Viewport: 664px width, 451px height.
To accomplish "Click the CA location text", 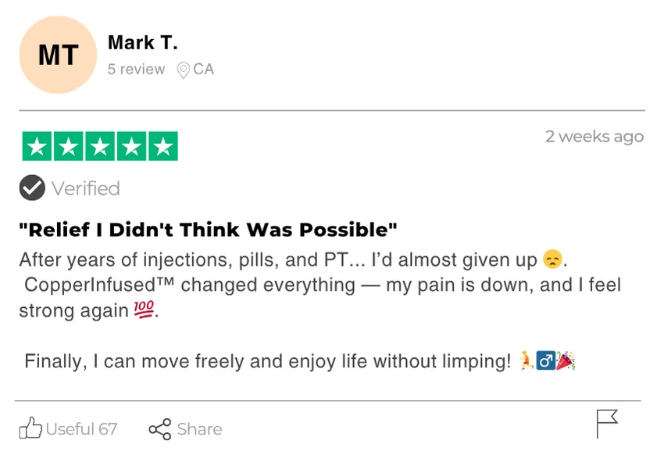I will pyautogui.click(x=203, y=70).
